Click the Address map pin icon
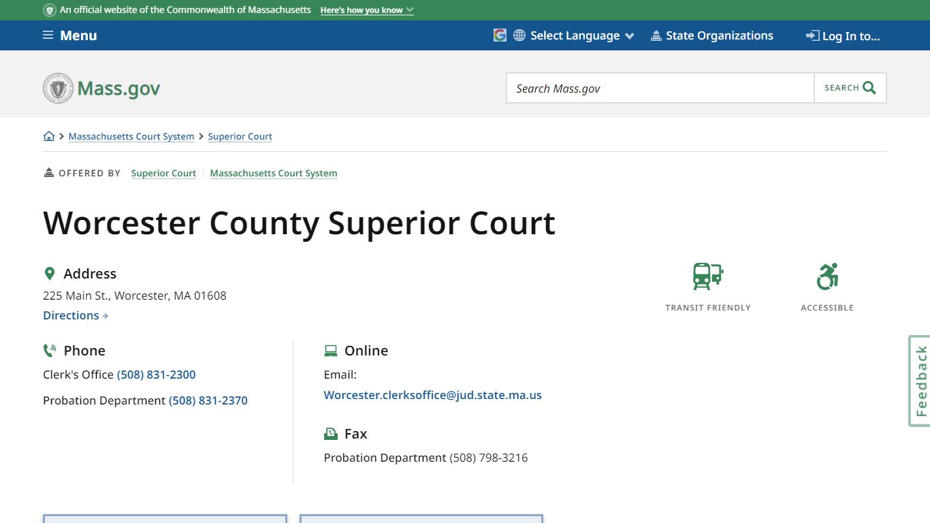Viewport: 930px width, 523px height. click(x=49, y=274)
